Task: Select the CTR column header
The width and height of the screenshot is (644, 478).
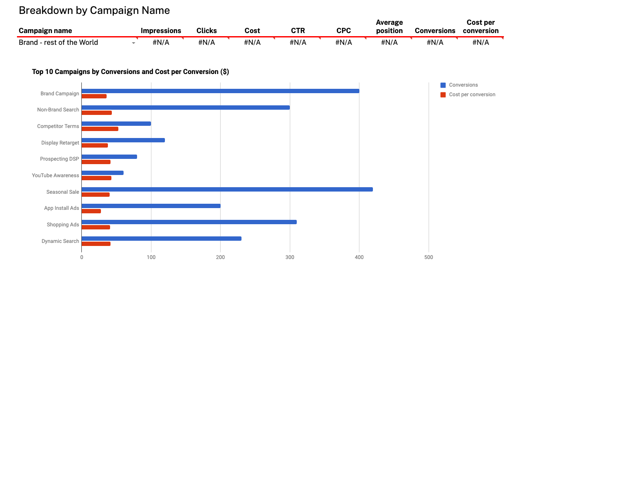Action: (x=298, y=30)
